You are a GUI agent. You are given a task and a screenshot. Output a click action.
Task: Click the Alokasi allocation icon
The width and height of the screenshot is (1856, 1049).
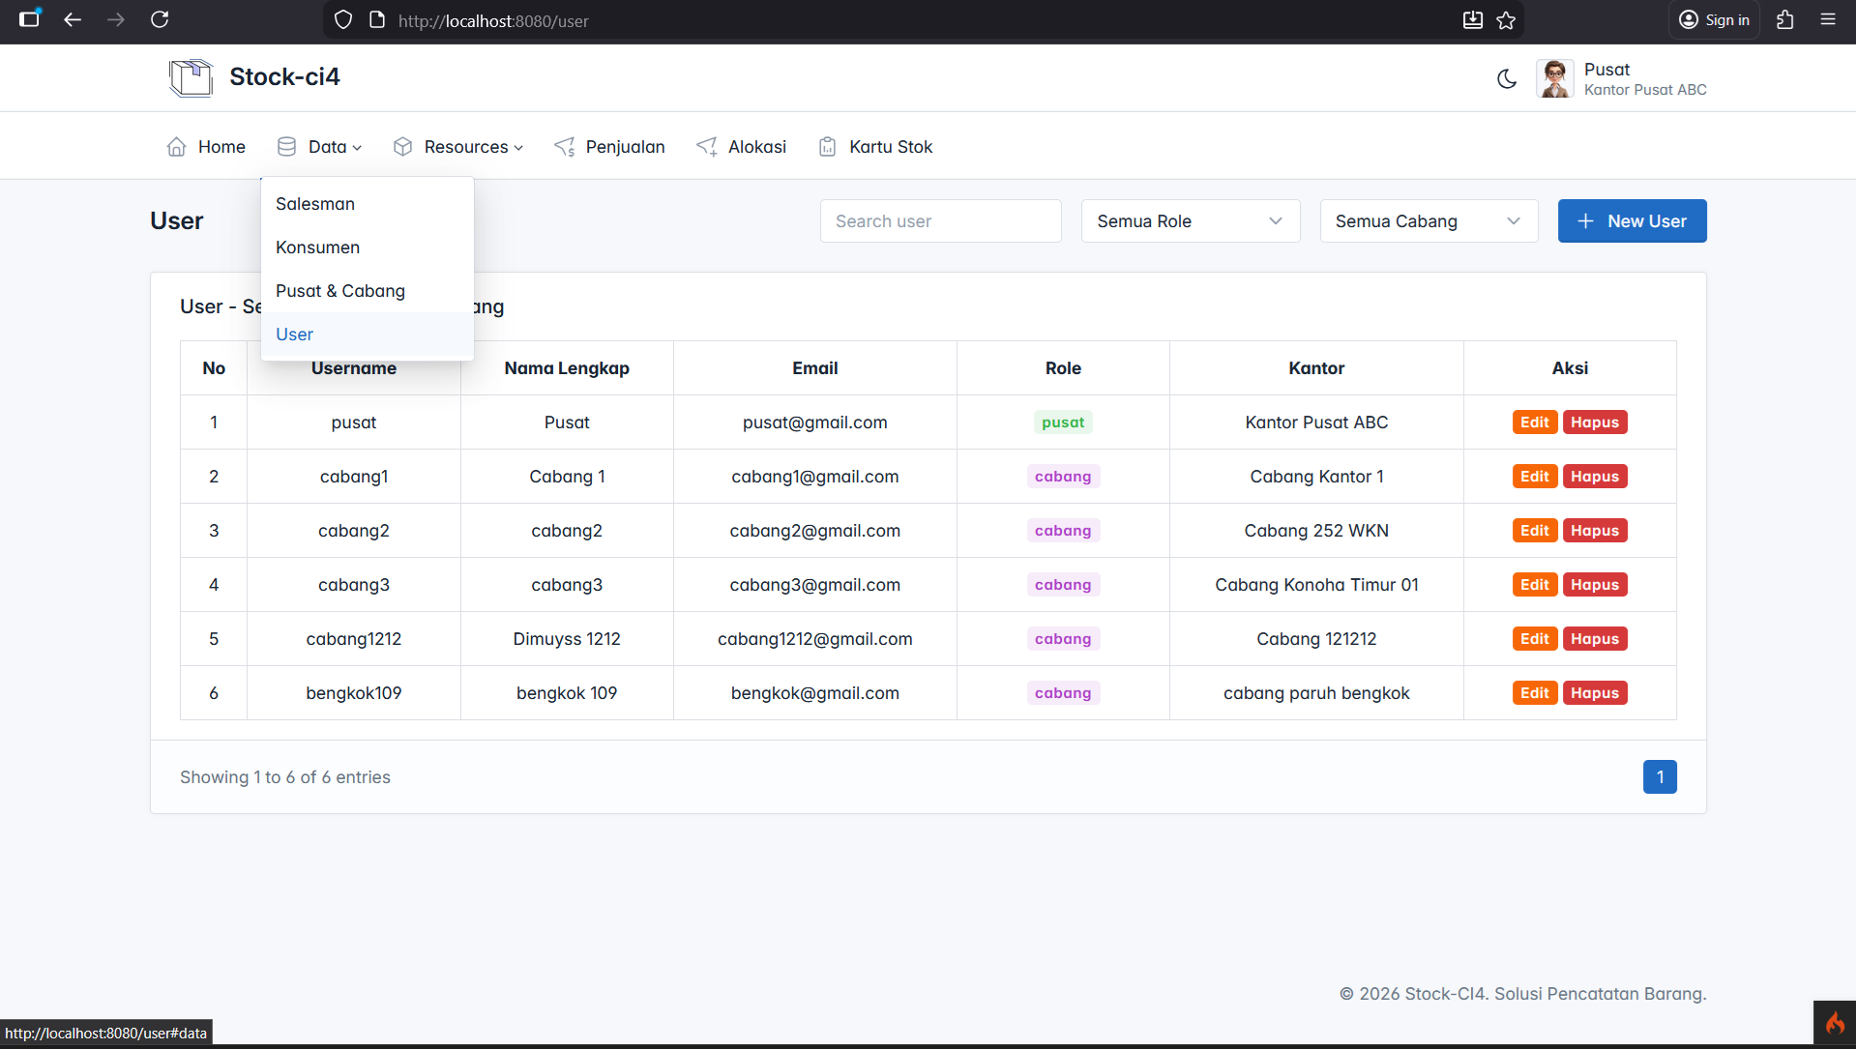coord(707,147)
